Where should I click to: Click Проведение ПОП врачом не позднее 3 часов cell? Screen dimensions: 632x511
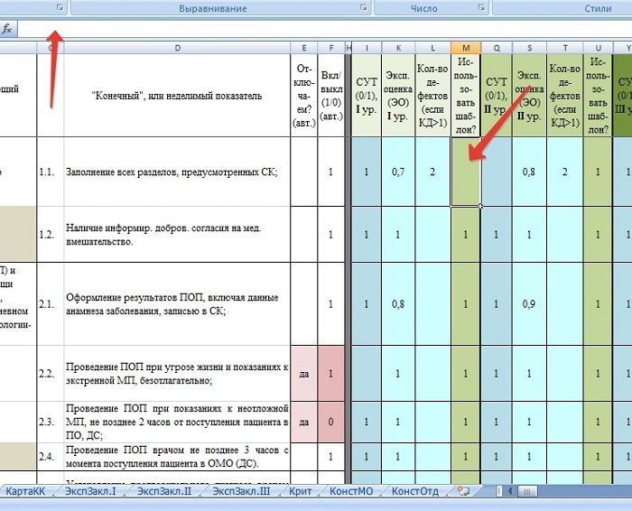pyautogui.click(x=177, y=457)
